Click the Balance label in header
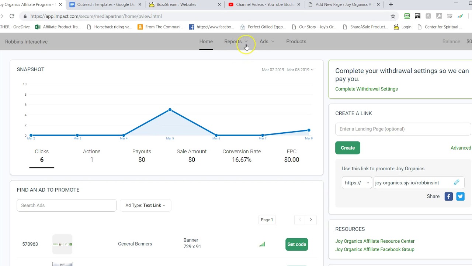 451,41
